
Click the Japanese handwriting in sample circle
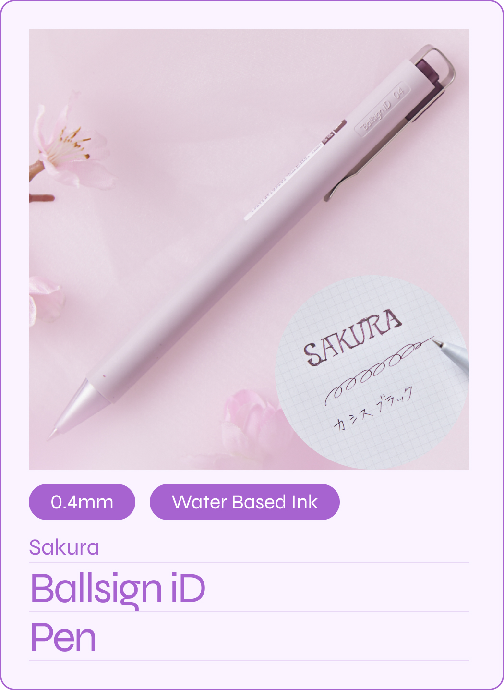(x=372, y=408)
